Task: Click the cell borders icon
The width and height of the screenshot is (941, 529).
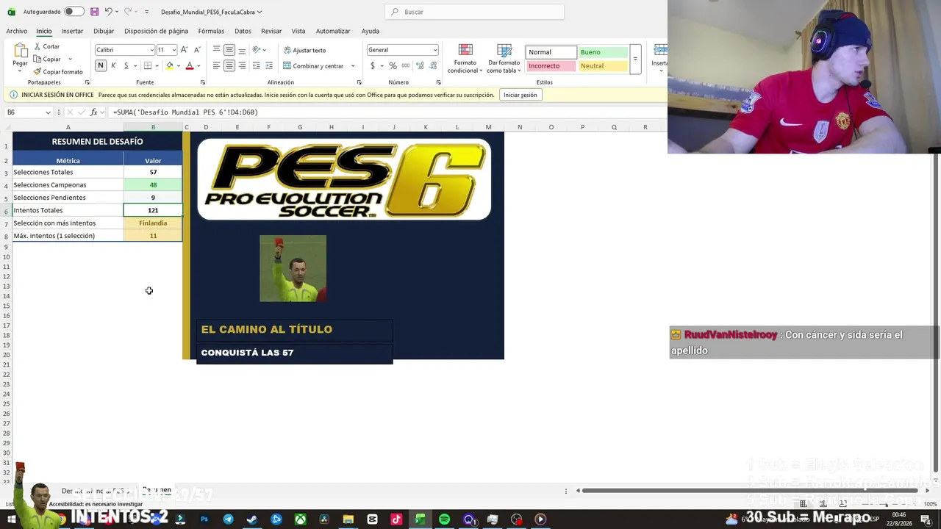Action: 147,65
